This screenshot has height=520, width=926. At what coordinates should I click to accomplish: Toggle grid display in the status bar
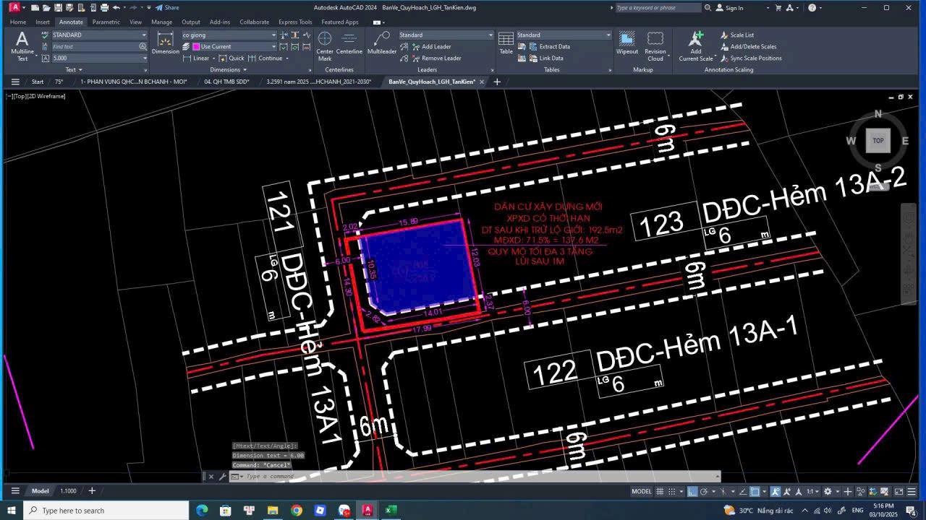click(x=660, y=492)
